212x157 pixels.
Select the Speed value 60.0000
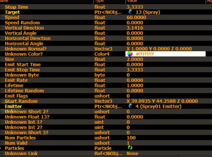(136, 18)
